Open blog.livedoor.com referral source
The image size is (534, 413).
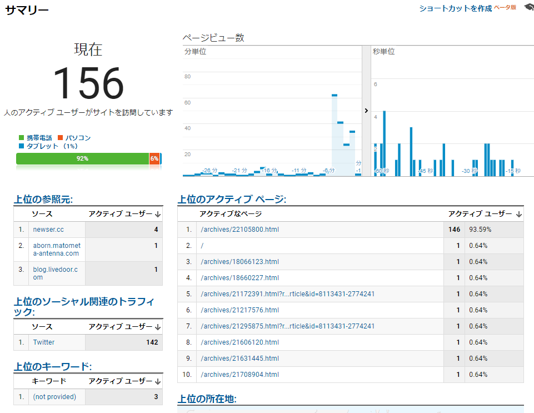coord(55,273)
